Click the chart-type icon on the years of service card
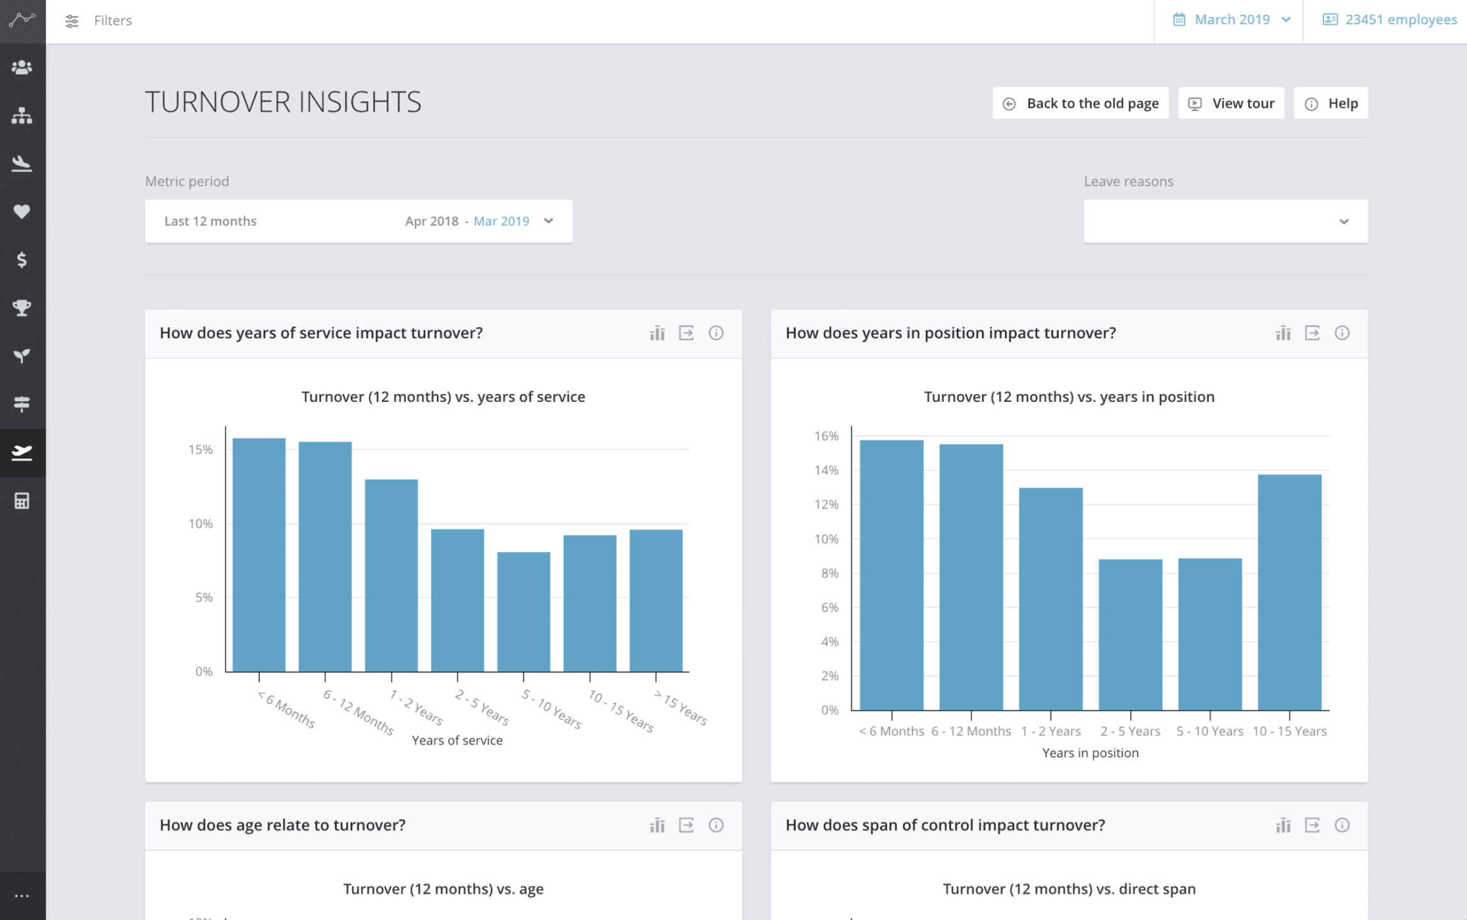The width and height of the screenshot is (1467, 920). 657,333
